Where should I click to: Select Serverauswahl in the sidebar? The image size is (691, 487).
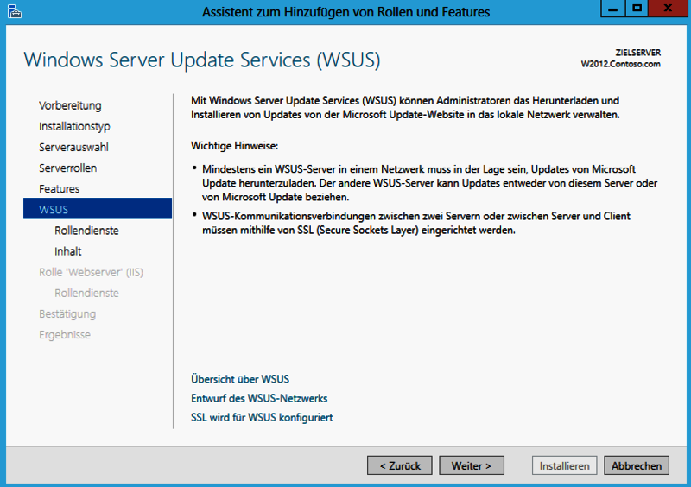[73, 147]
